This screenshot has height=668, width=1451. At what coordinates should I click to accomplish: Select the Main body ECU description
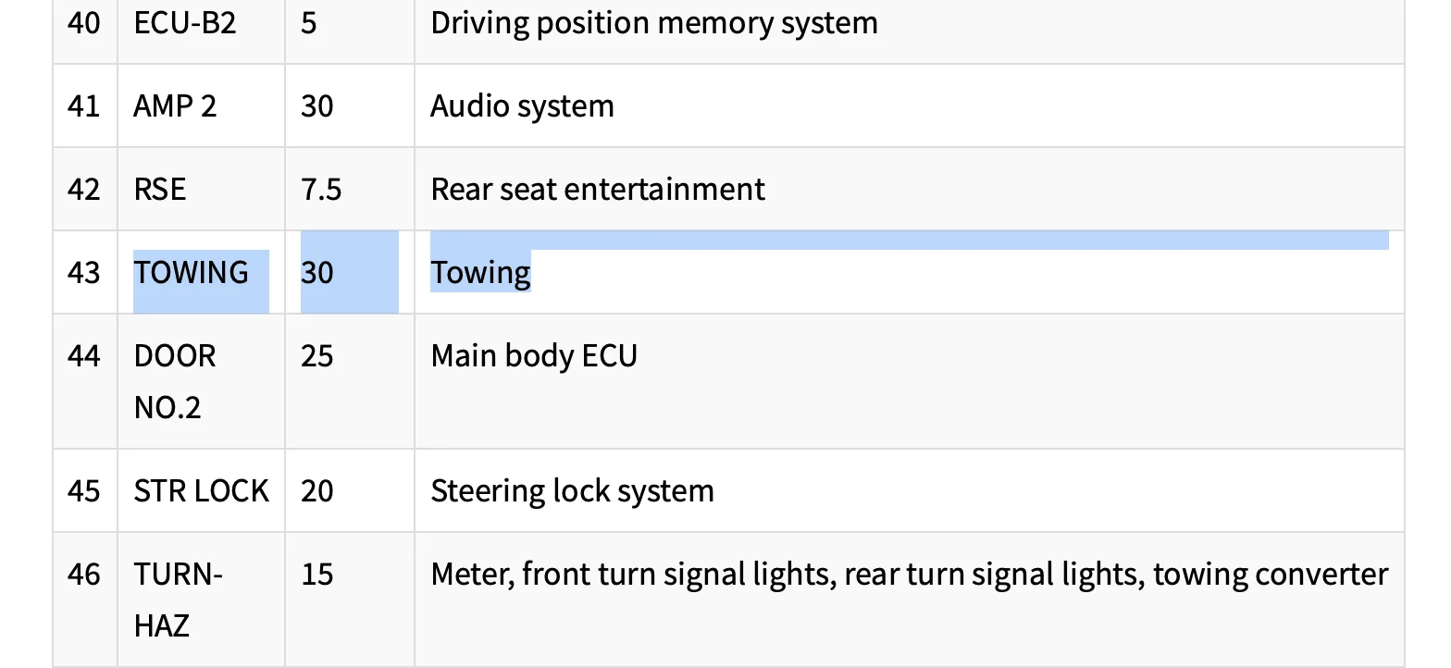[x=534, y=355]
